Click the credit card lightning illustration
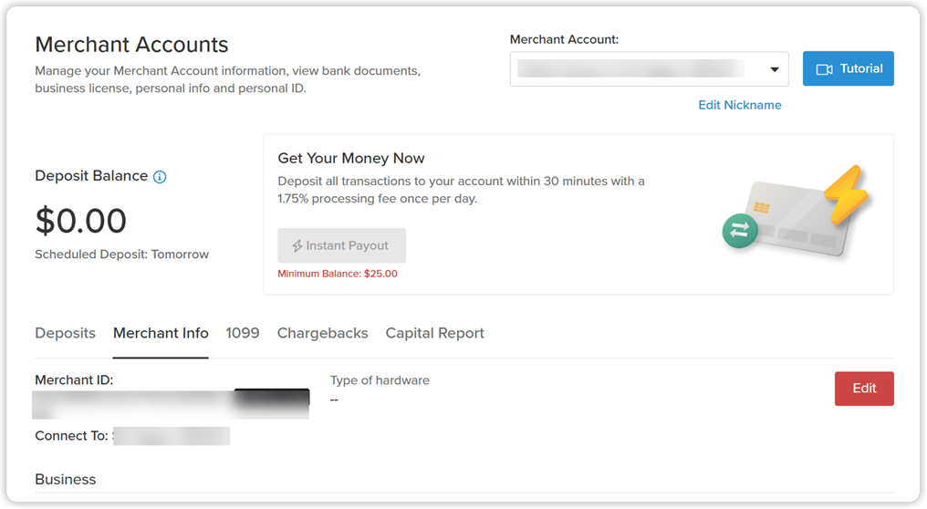Screen dimensions: 927x509 coord(797,212)
